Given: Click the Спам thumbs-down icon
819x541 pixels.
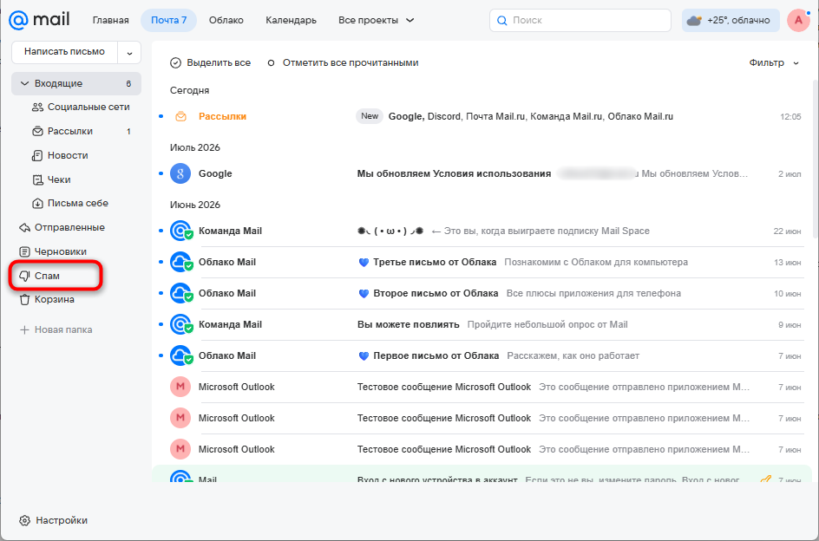Looking at the screenshot, I should coord(24,276).
